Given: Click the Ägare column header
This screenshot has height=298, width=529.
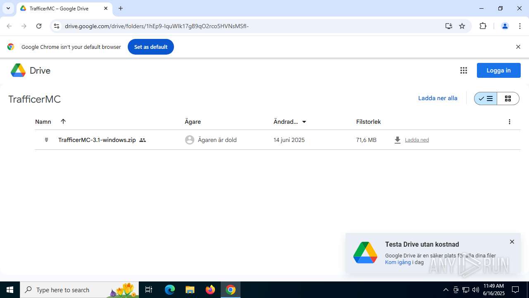Looking at the screenshot, I should pos(193,122).
